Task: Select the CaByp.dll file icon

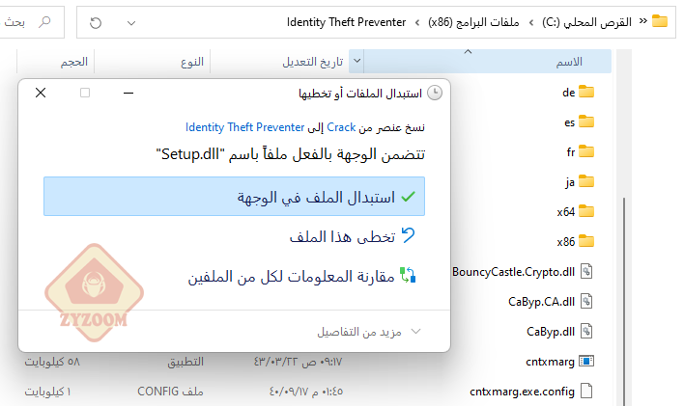Action: click(x=586, y=331)
